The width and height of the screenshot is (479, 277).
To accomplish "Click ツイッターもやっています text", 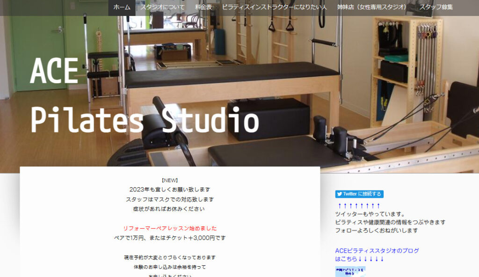I will pyautogui.click(x=370, y=214).
